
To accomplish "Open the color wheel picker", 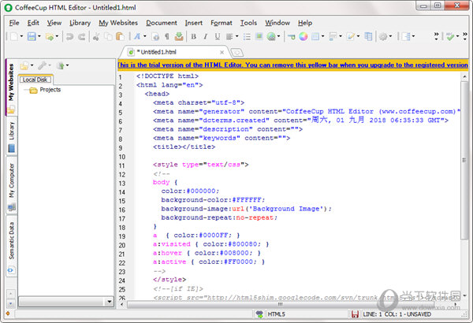I will click(304, 36).
